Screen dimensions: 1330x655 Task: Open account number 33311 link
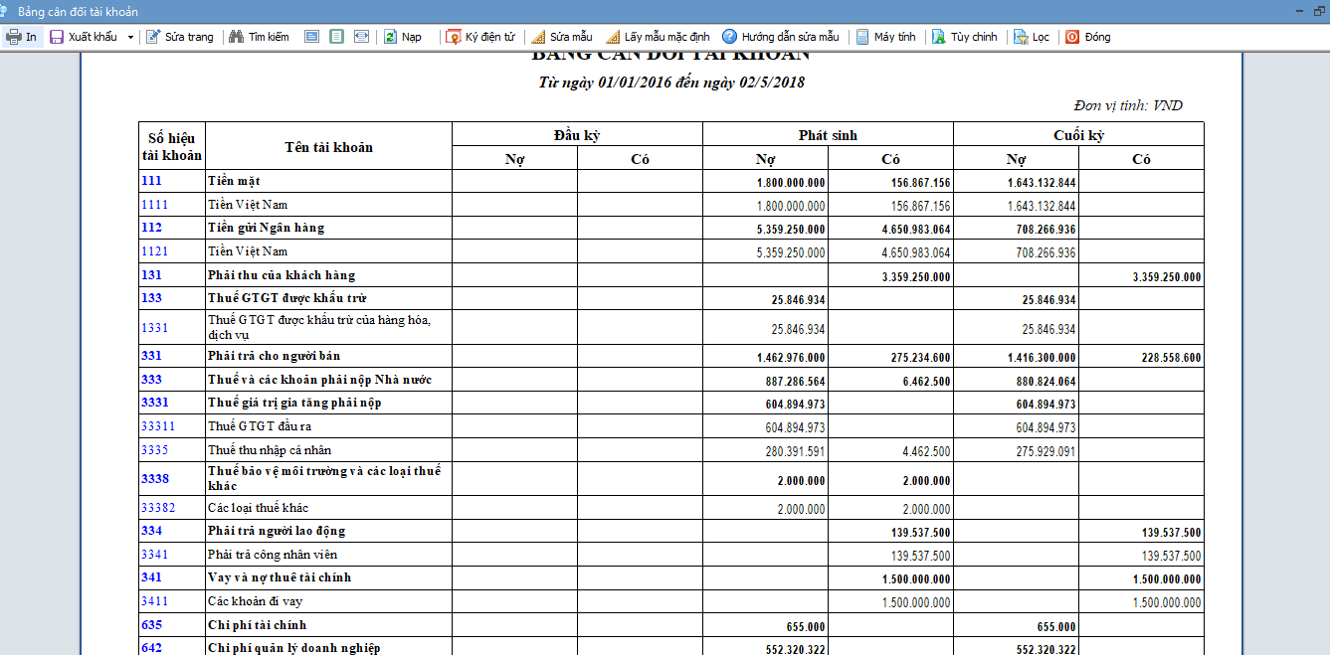point(157,426)
